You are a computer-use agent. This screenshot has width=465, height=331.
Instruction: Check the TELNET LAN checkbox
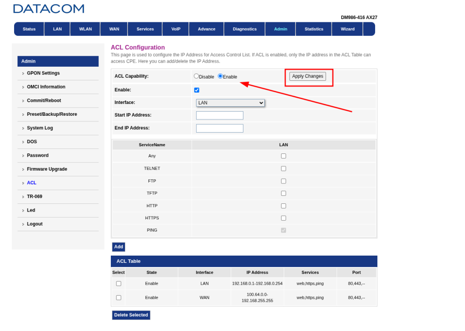tap(283, 168)
